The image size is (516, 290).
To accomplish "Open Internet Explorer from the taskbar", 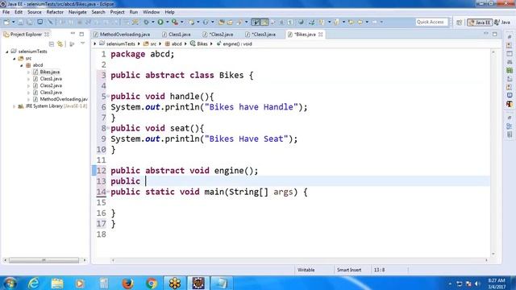I will [33, 283].
